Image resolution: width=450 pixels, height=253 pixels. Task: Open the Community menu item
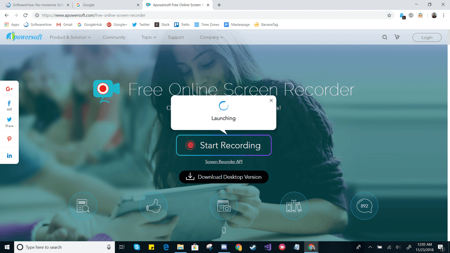(114, 37)
